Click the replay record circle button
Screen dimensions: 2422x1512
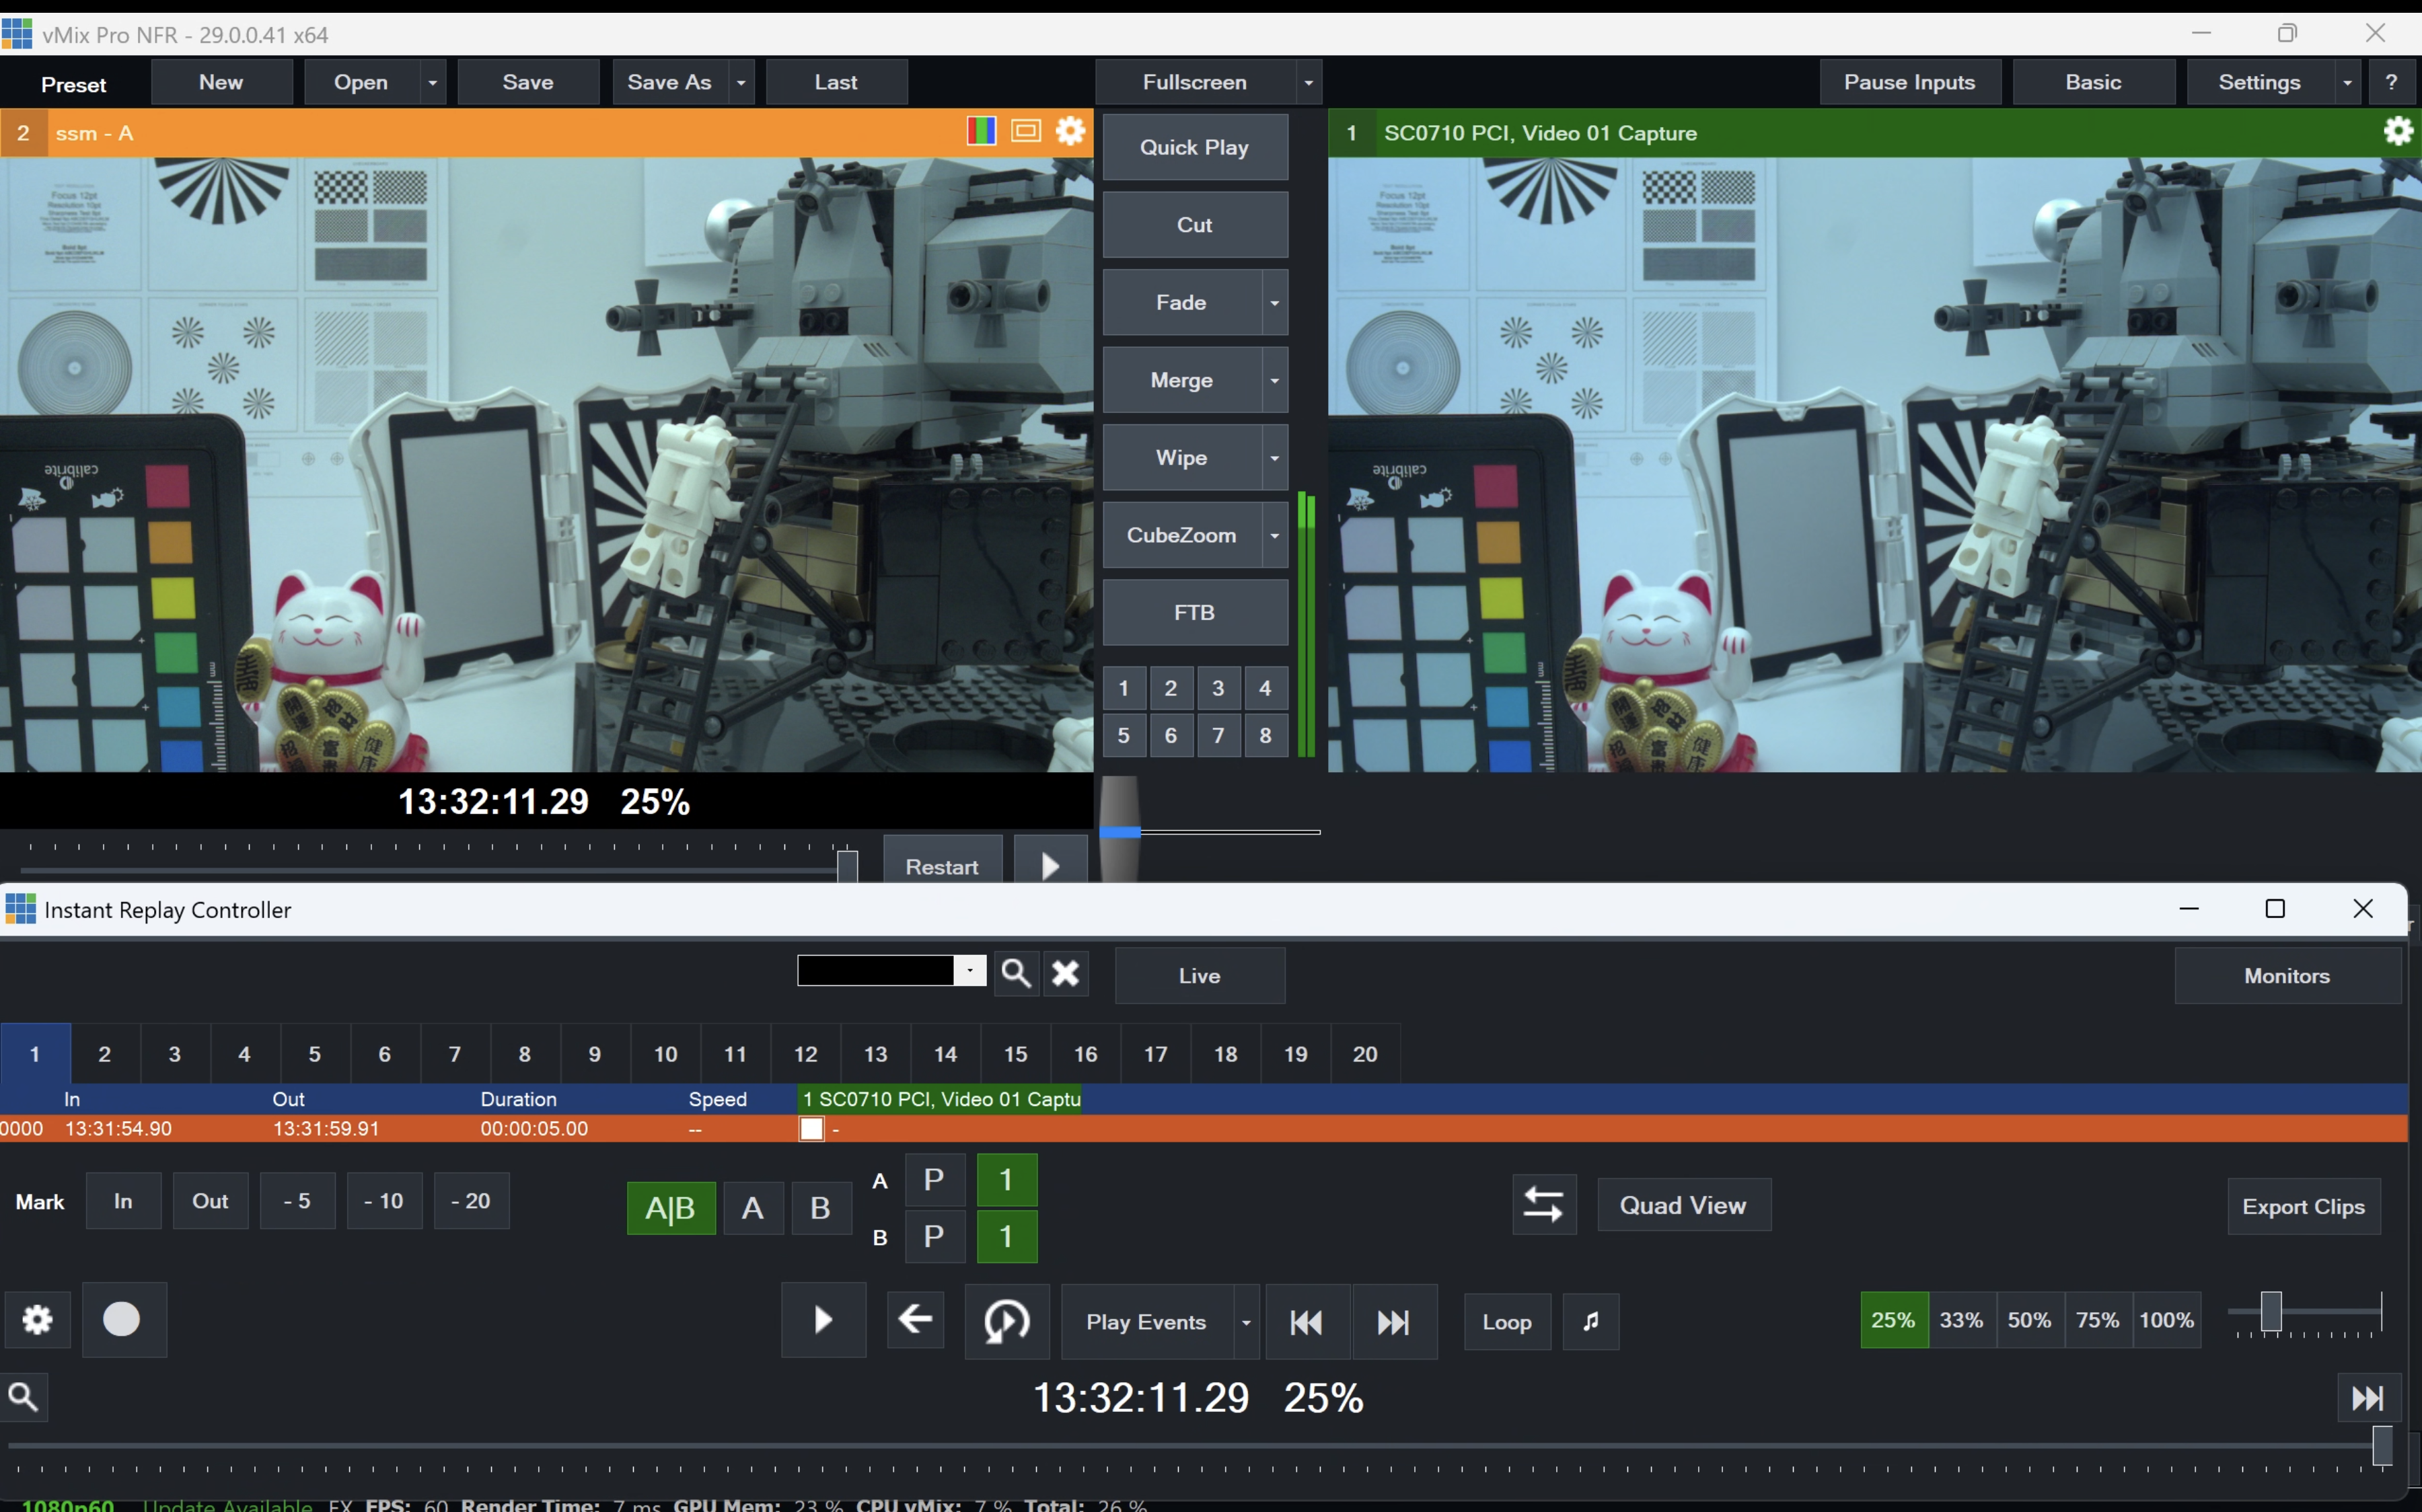[x=123, y=1319]
